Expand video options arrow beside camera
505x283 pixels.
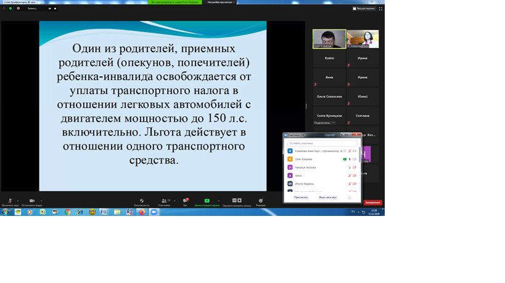(x=41, y=200)
